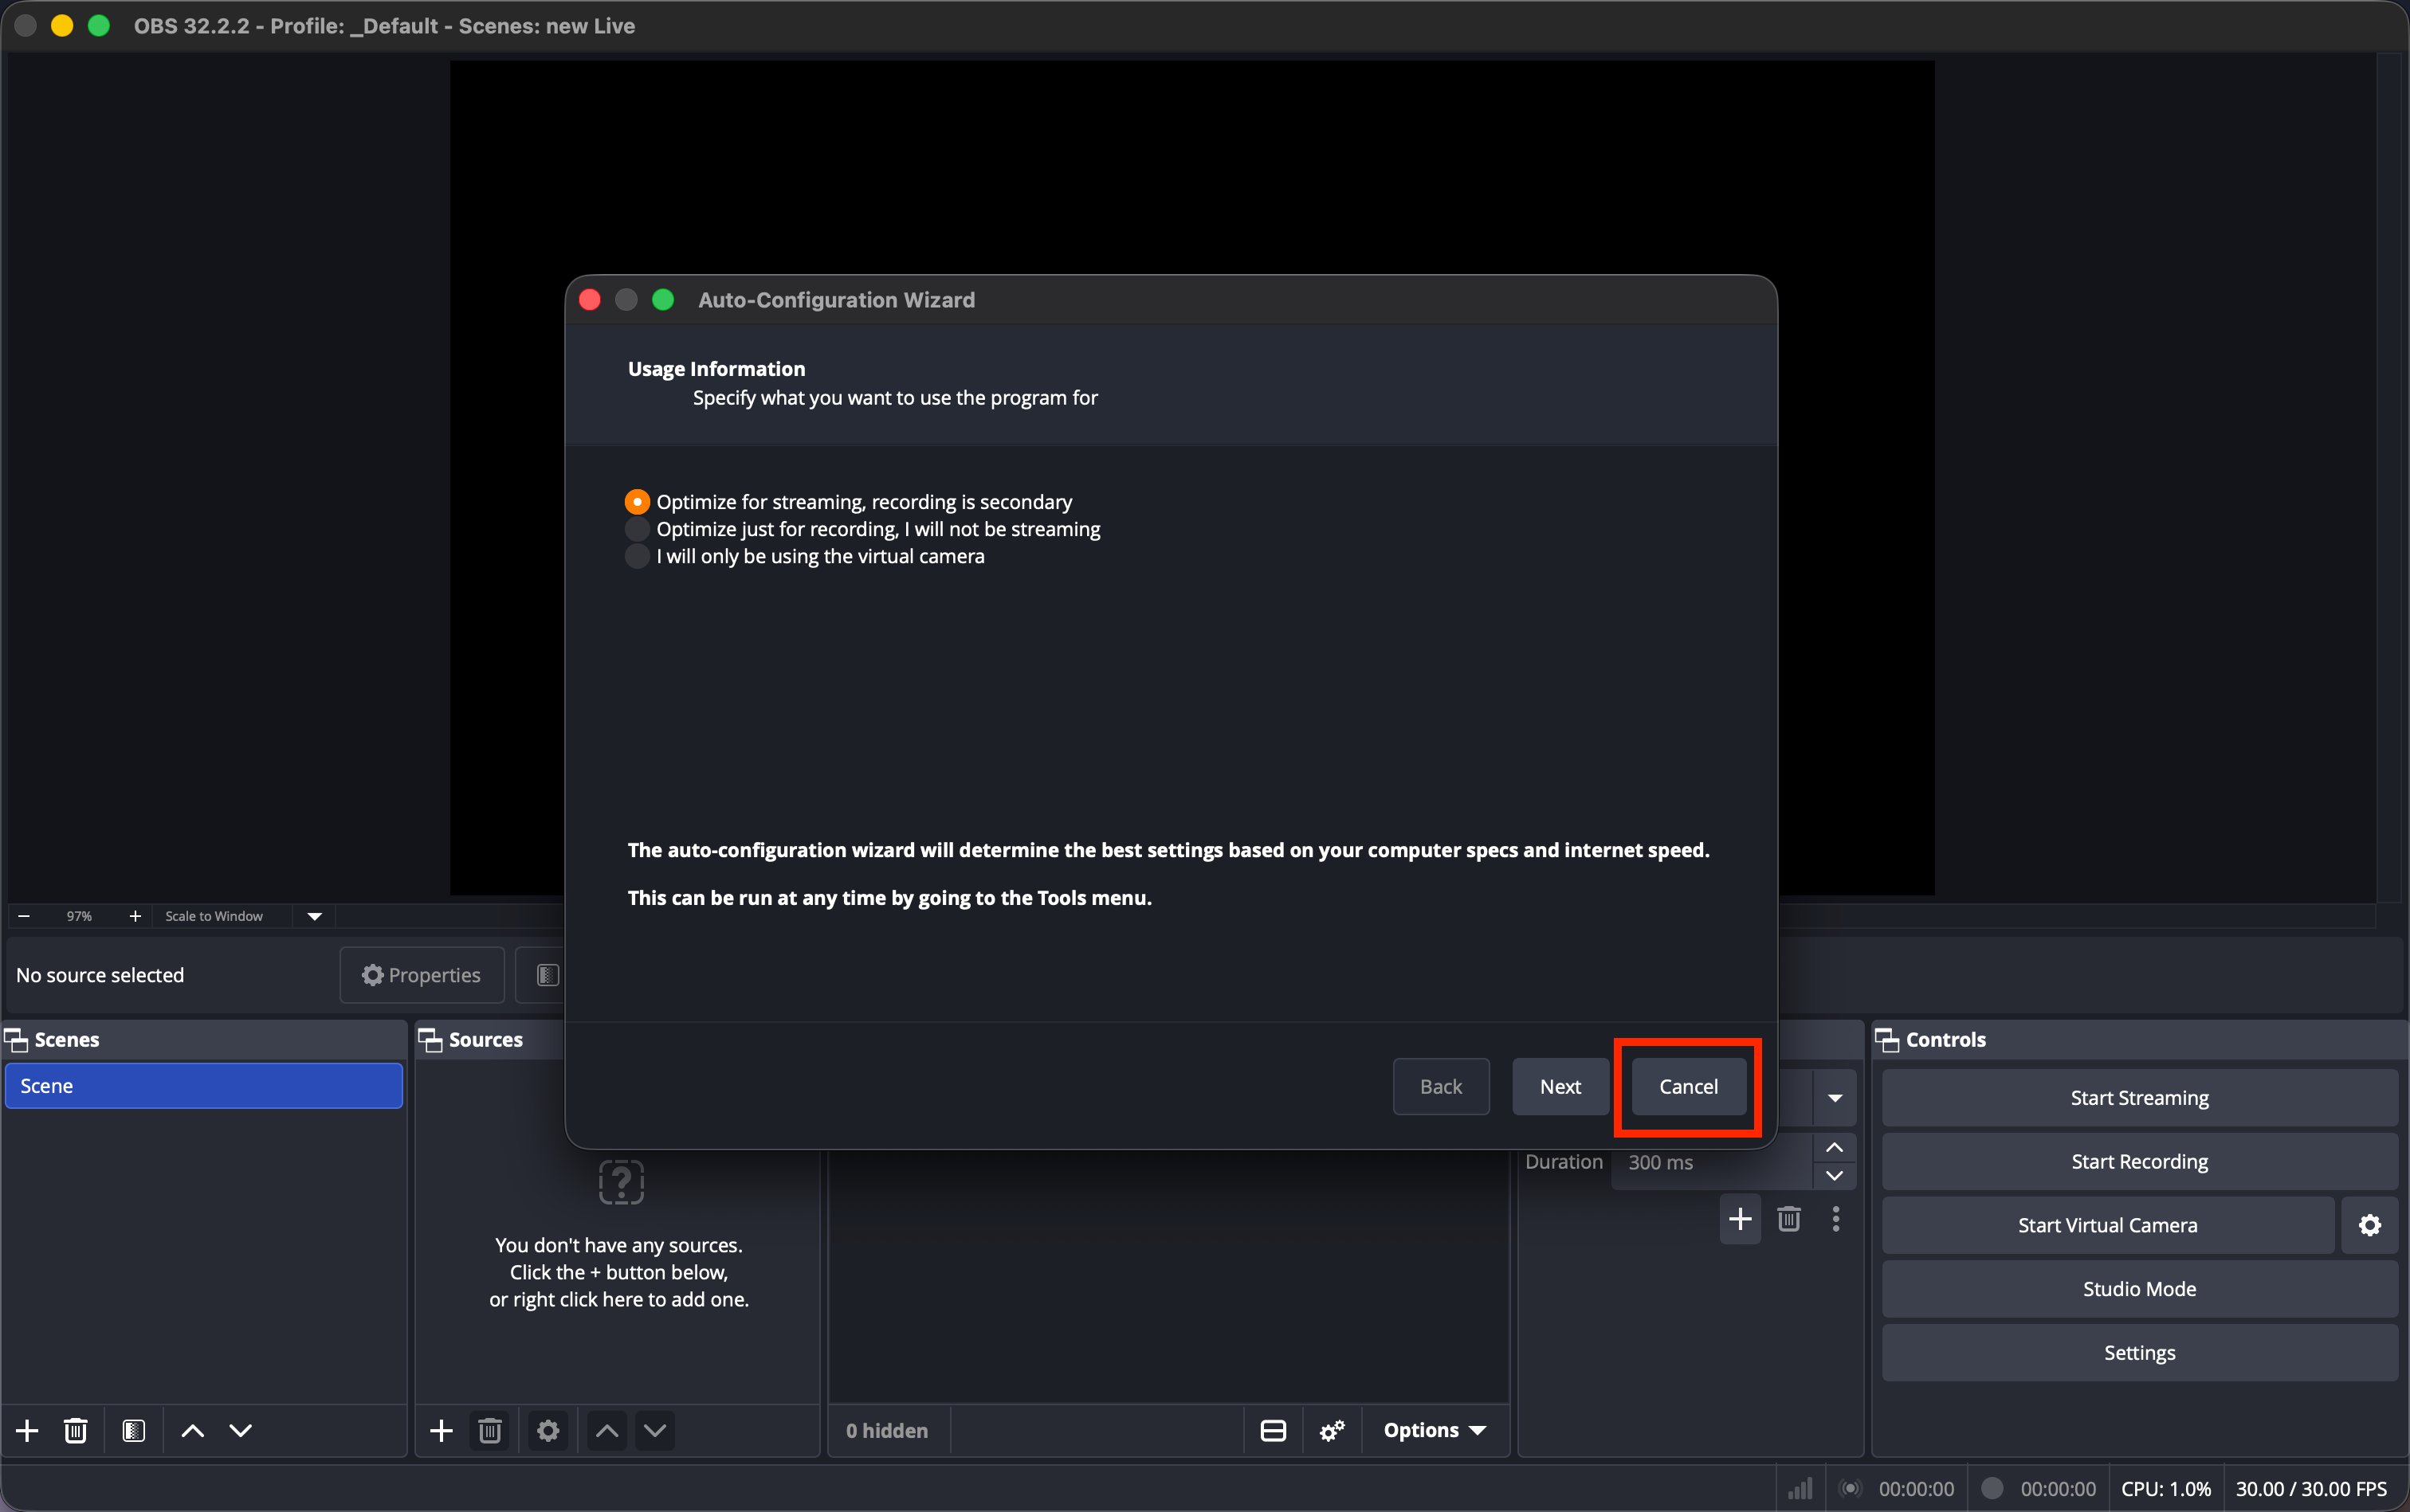Decrease transition duration with down arrow

[x=1835, y=1176]
